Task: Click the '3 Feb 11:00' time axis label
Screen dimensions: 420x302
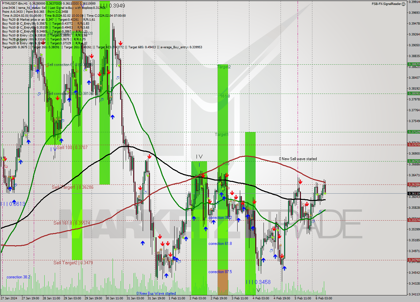Action: pos(240,298)
